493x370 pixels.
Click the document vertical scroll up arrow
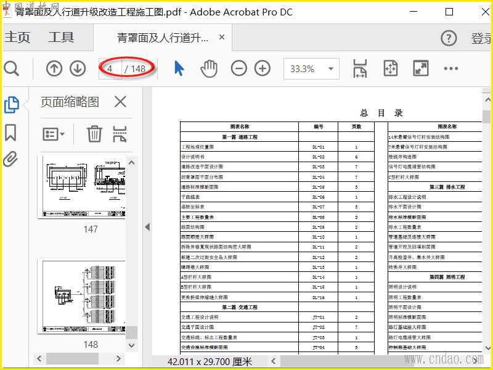487,99
